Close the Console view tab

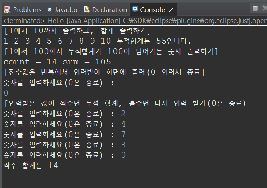(x=171, y=10)
